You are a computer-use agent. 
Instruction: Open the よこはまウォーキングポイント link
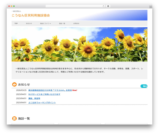coord(42,103)
